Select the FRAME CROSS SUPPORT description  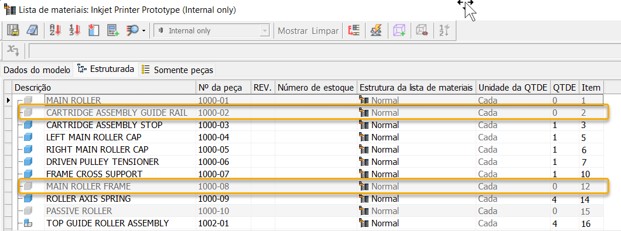(x=94, y=174)
